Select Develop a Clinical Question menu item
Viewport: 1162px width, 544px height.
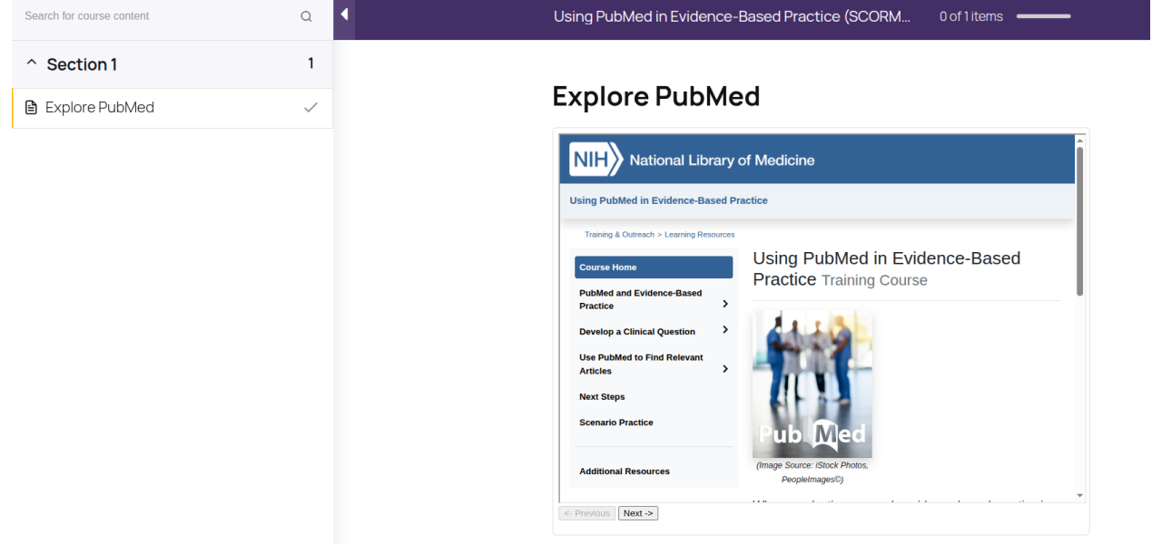637,332
